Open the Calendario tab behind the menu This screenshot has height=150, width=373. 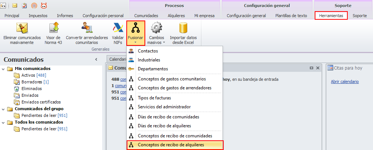click(x=117, y=59)
